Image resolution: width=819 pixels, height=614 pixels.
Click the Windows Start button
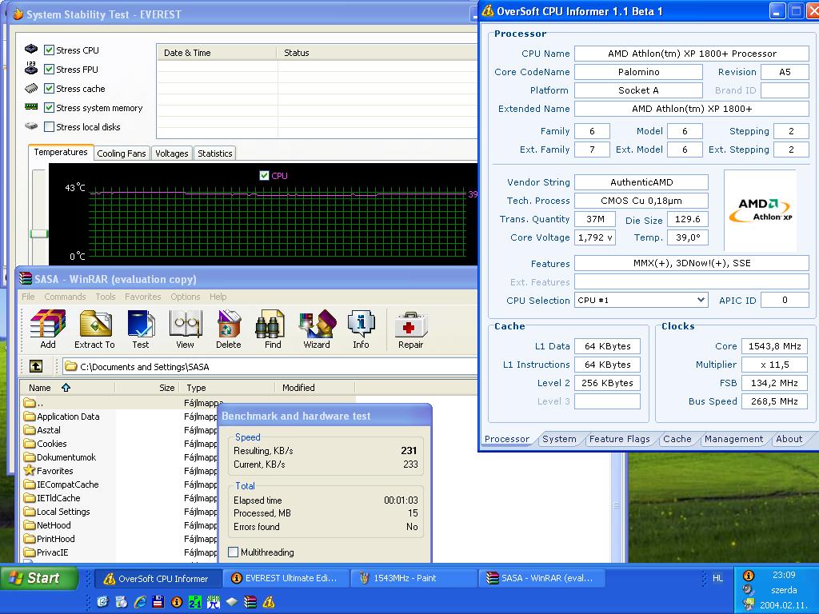[x=39, y=578]
